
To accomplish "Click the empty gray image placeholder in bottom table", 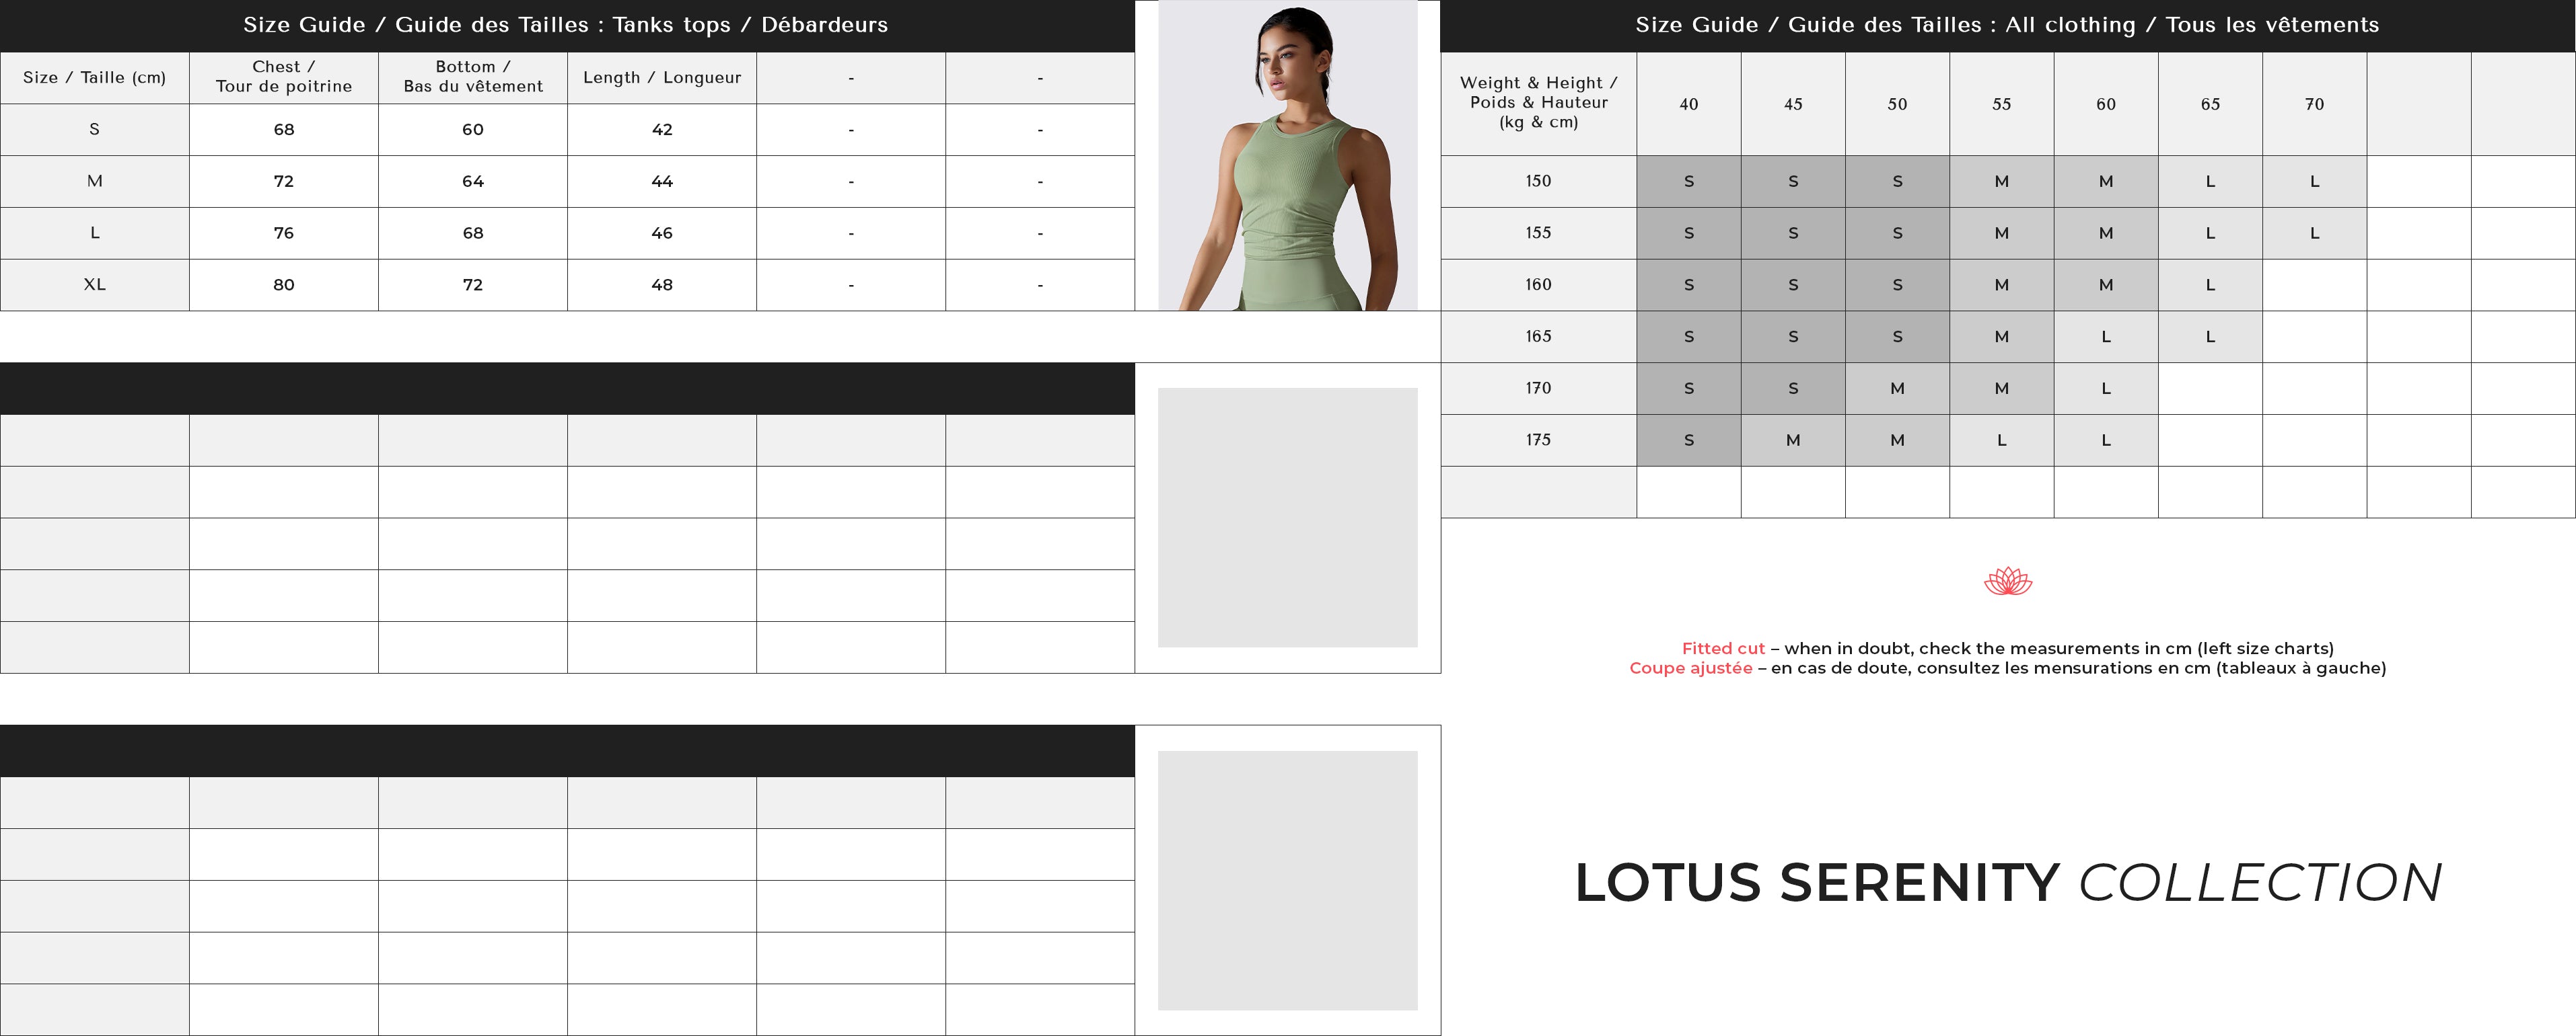I will tap(1287, 880).
